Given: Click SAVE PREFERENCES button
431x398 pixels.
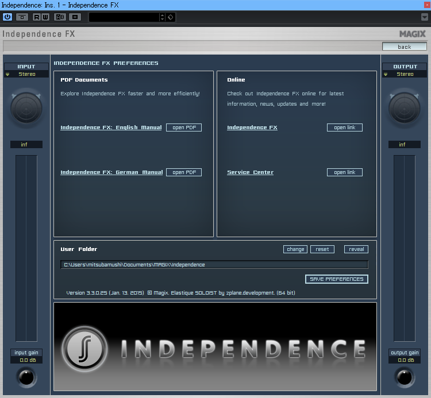Looking at the screenshot, I should 336,279.
